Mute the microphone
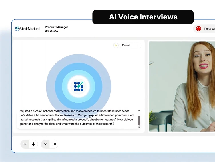 [x=33, y=144]
